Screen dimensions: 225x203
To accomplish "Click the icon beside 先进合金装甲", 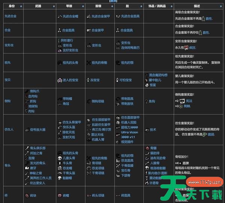I will (88, 17).
